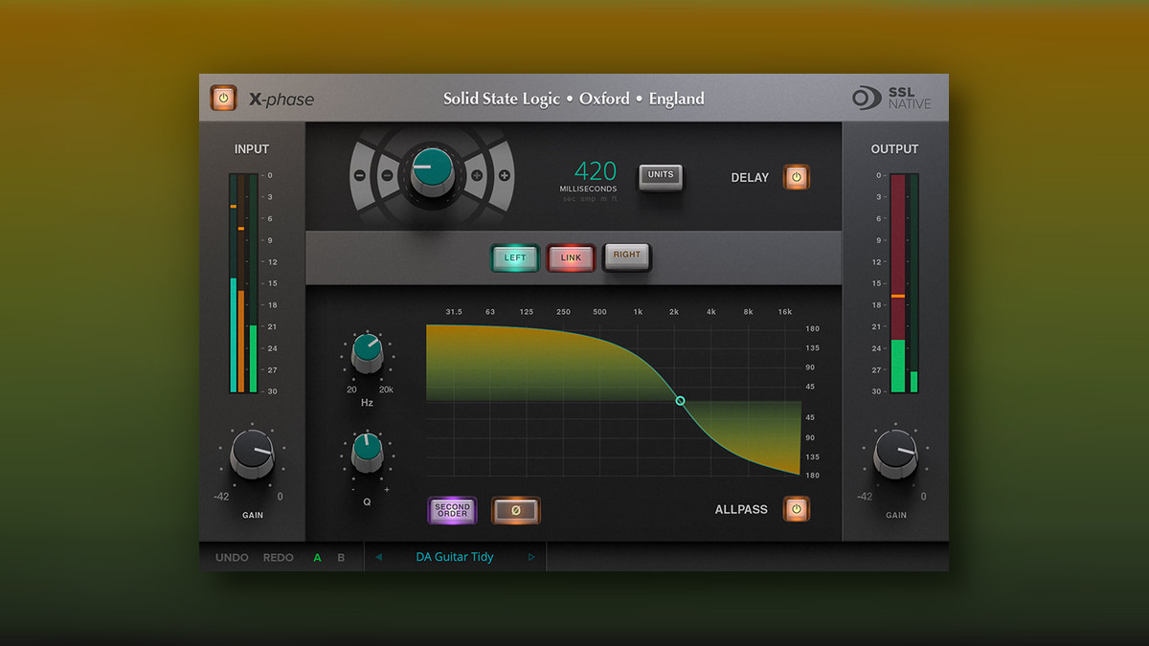Click the 420 milliseconds delay readout

click(x=596, y=172)
